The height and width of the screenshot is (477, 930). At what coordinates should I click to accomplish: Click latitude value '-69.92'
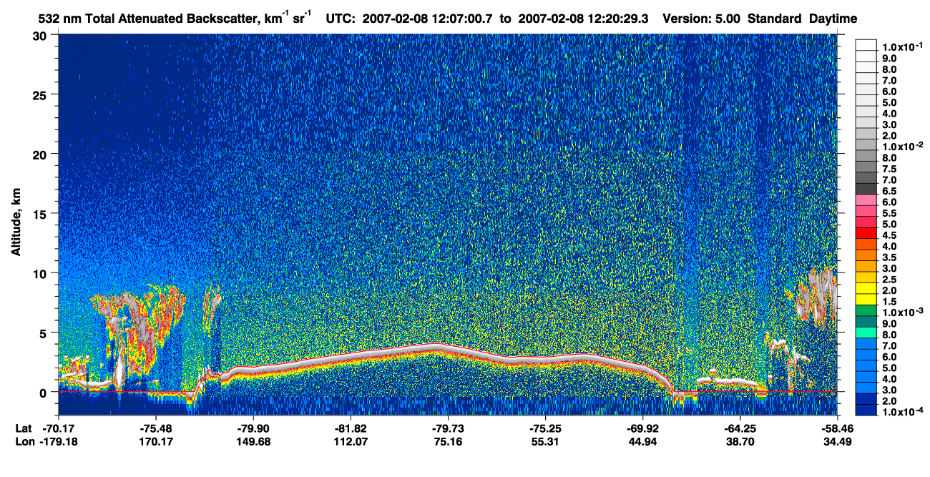point(642,428)
